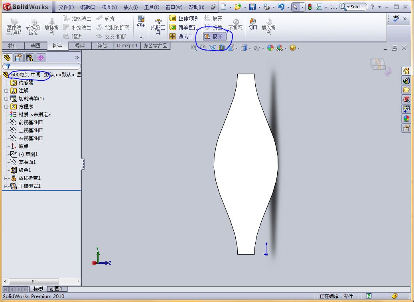Switch to the PropertyManager tab icon
This screenshot has height=302, width=414.
tap(18, 58)
